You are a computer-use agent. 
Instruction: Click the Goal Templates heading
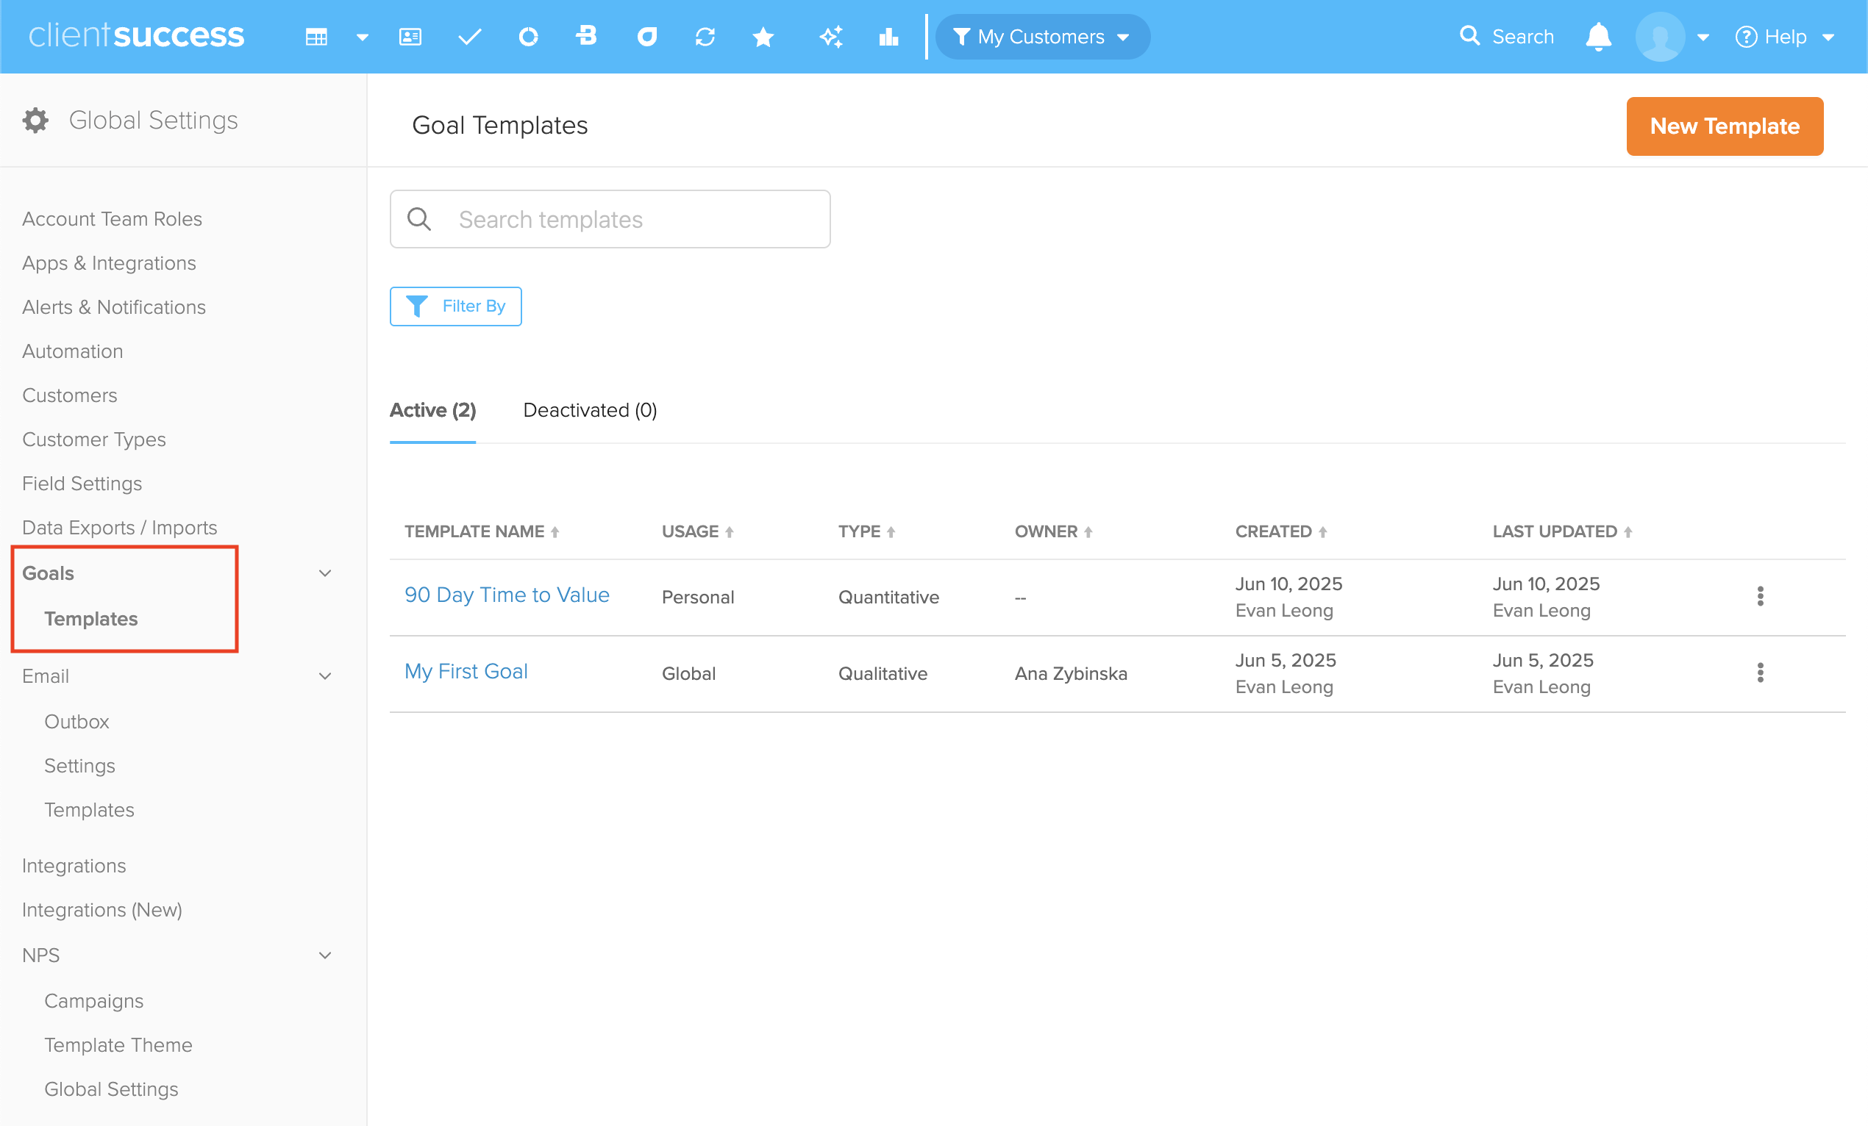tap(499, 125)
